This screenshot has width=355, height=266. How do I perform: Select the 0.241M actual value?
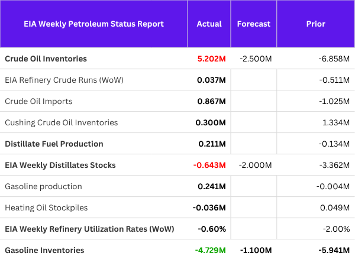tap(212, 186)
